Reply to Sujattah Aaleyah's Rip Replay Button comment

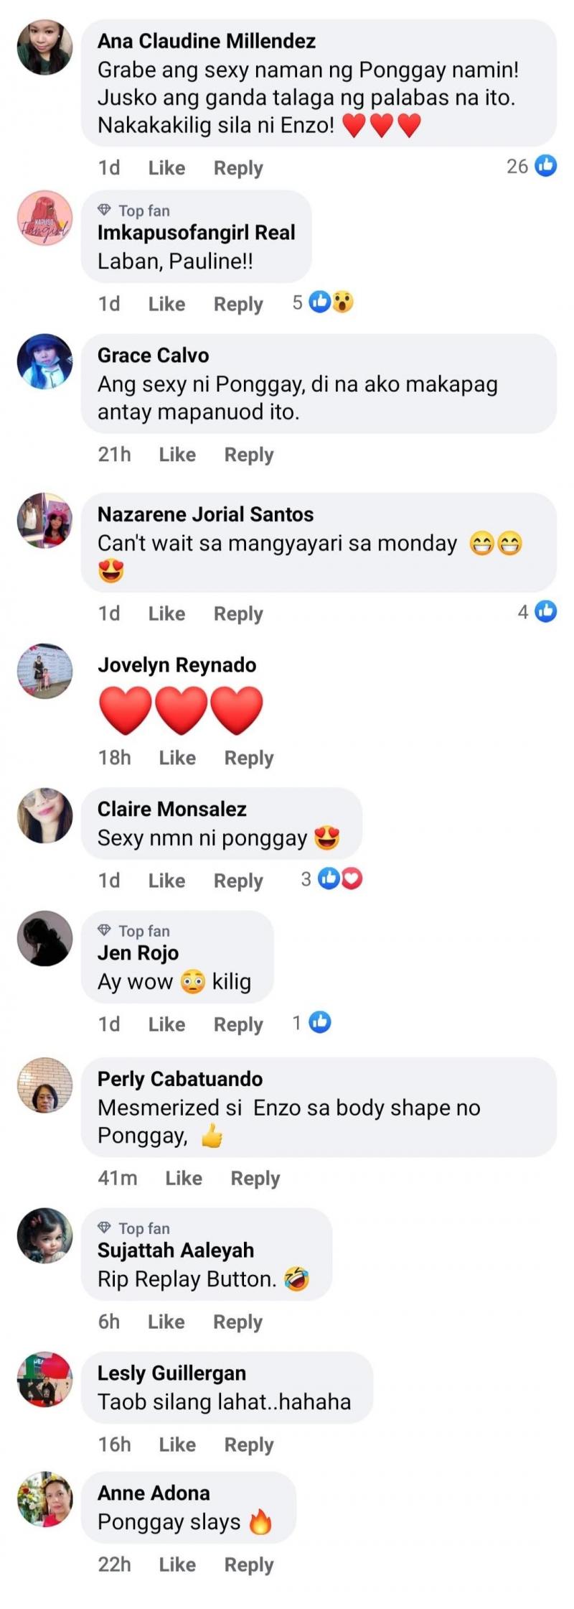click(x=238, y=1322)
